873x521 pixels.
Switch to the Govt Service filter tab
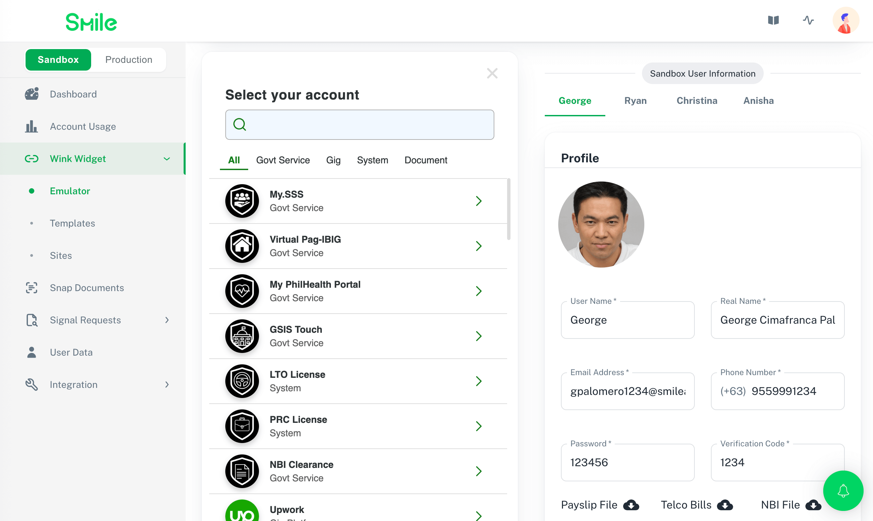(283, 160)
